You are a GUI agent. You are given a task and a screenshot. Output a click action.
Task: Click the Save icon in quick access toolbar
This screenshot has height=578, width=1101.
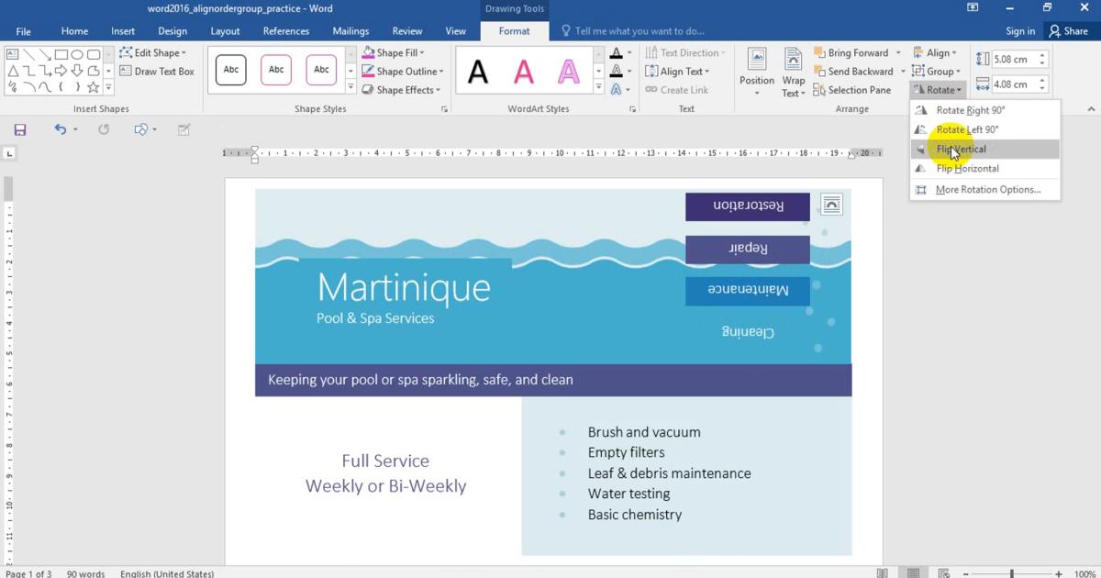20,130
